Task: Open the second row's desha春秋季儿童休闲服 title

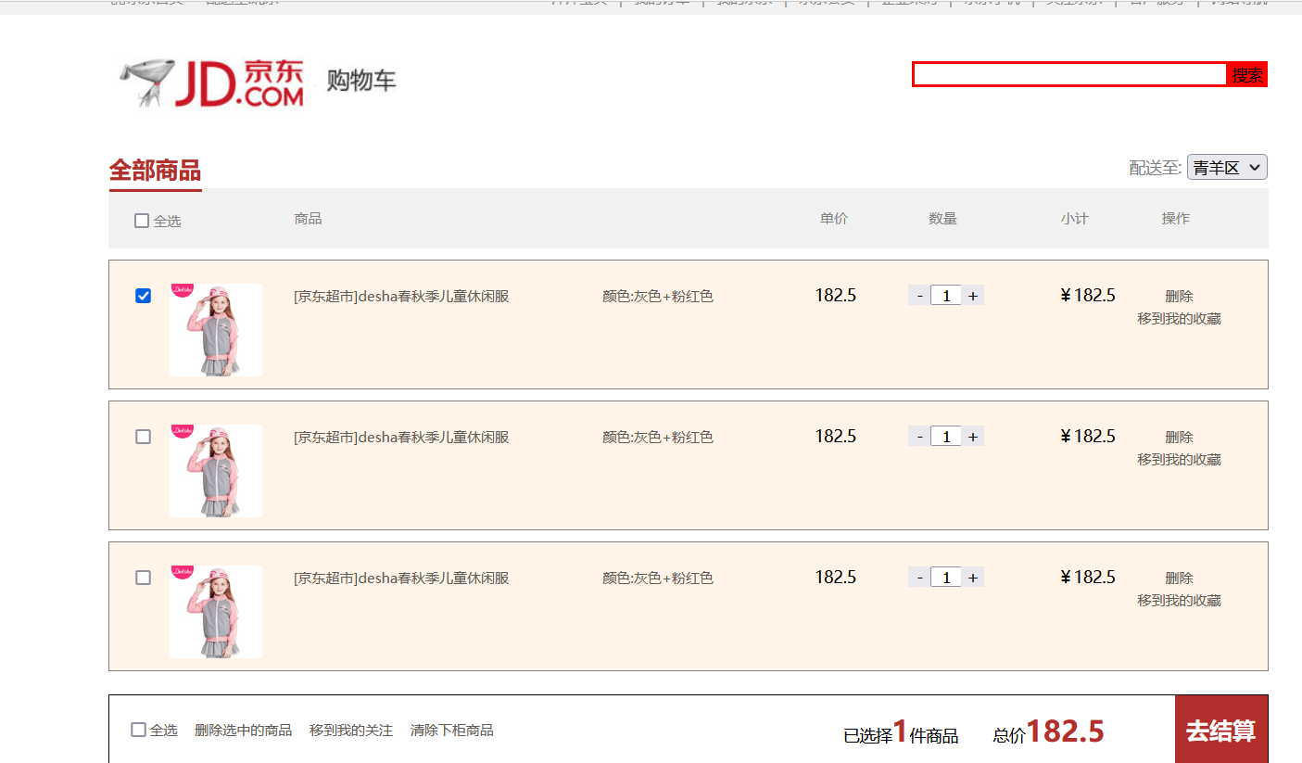Action: (401, 438)
